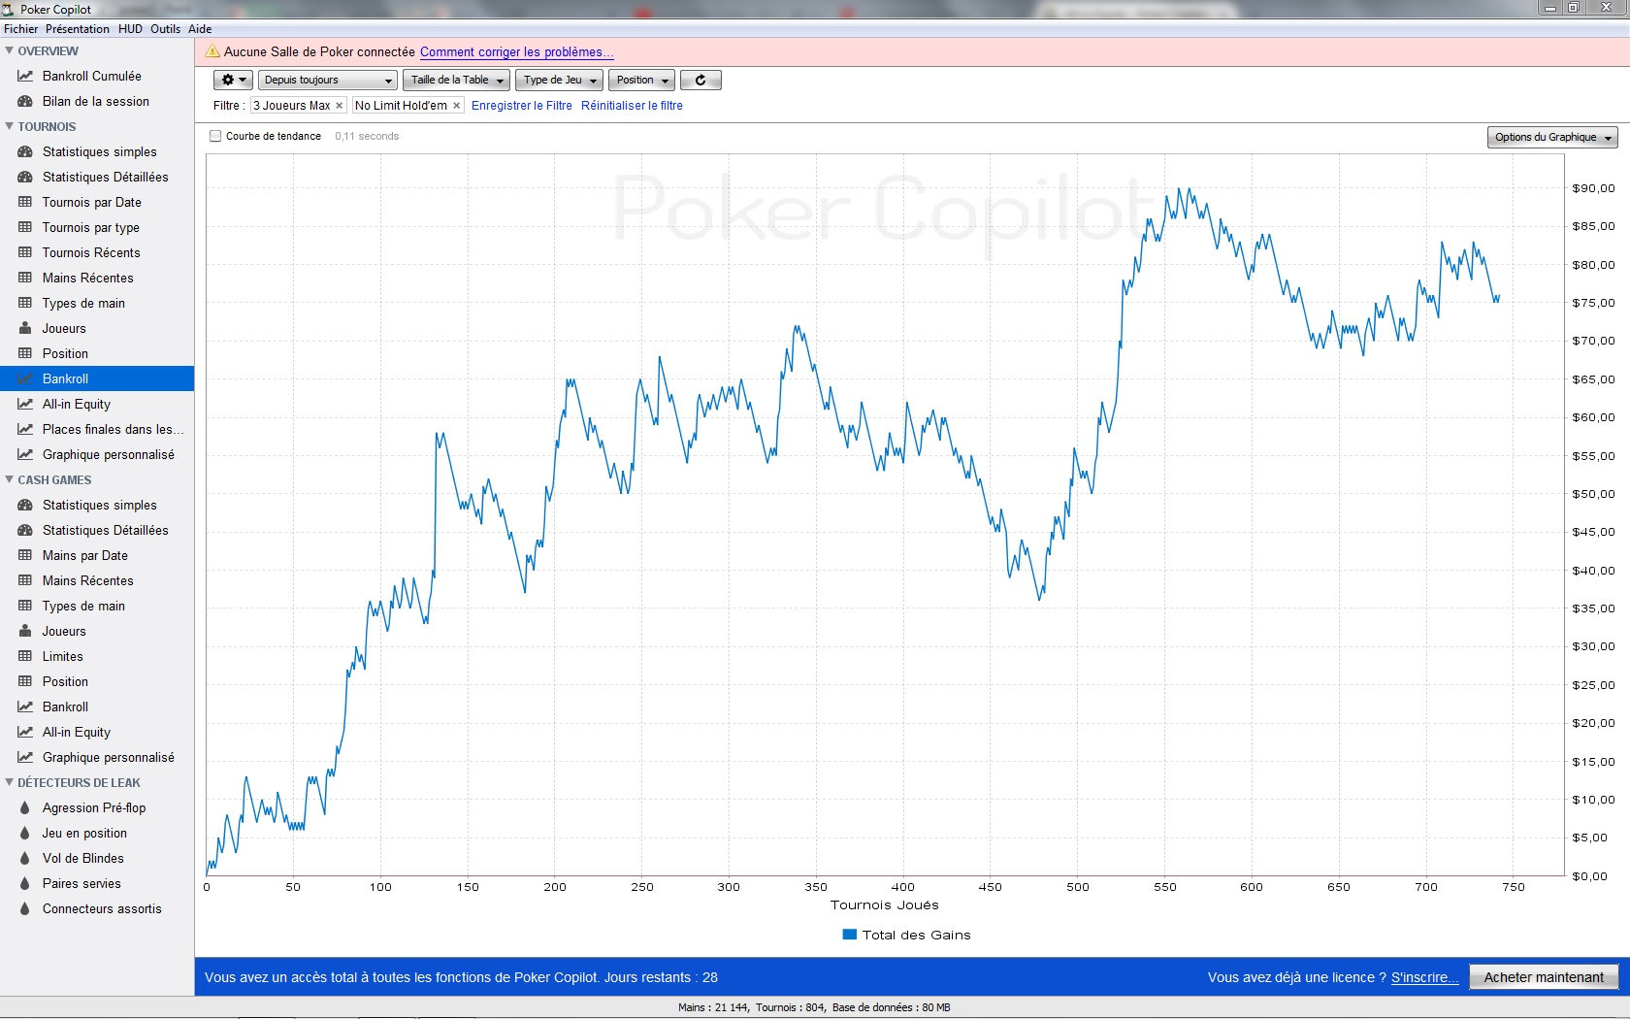The image size is (1630, 1019).
Task: Open the Options du Graphique dropdown
Action: tap(1552, 137)
